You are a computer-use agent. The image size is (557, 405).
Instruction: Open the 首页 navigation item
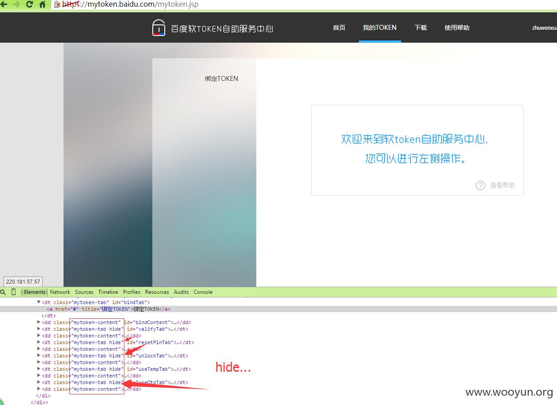point(339,28)
